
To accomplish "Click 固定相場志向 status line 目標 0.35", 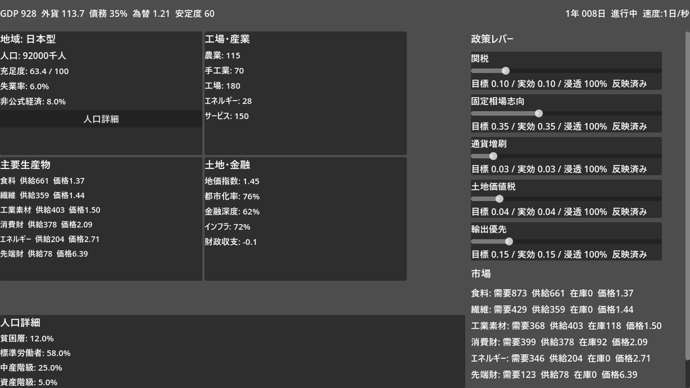I will pos(559,126).
